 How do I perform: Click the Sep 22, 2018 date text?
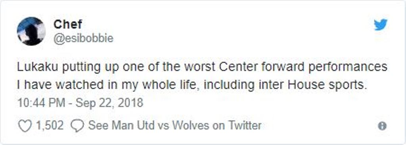pyautogui.click(x=109, y=103)
